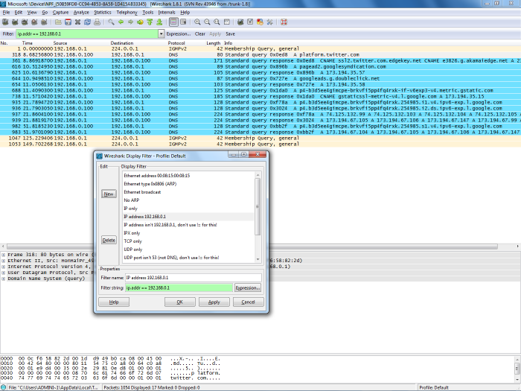The image size is (521, 391).
Task: Click OK in Display Filter dialog
Action: [x=180, y=302]
